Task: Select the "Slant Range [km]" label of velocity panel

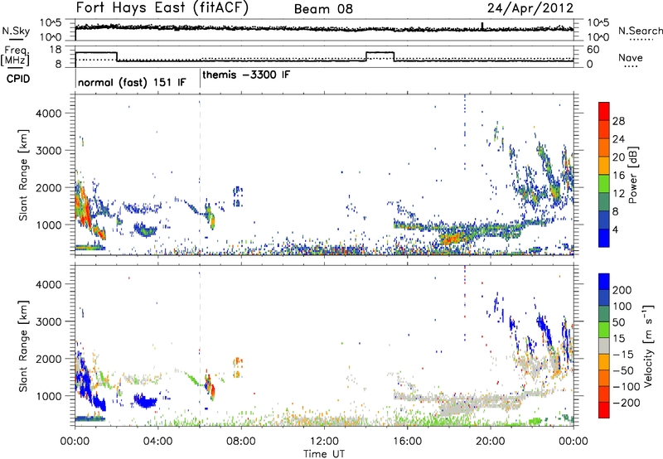Action: 24,345
